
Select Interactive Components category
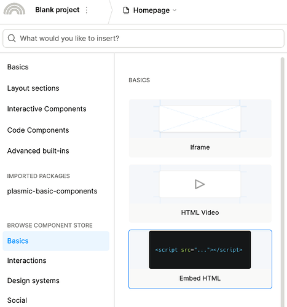tap(47, 109)
